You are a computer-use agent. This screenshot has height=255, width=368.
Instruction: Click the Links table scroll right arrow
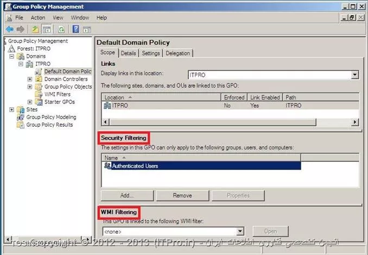[355, 122]
